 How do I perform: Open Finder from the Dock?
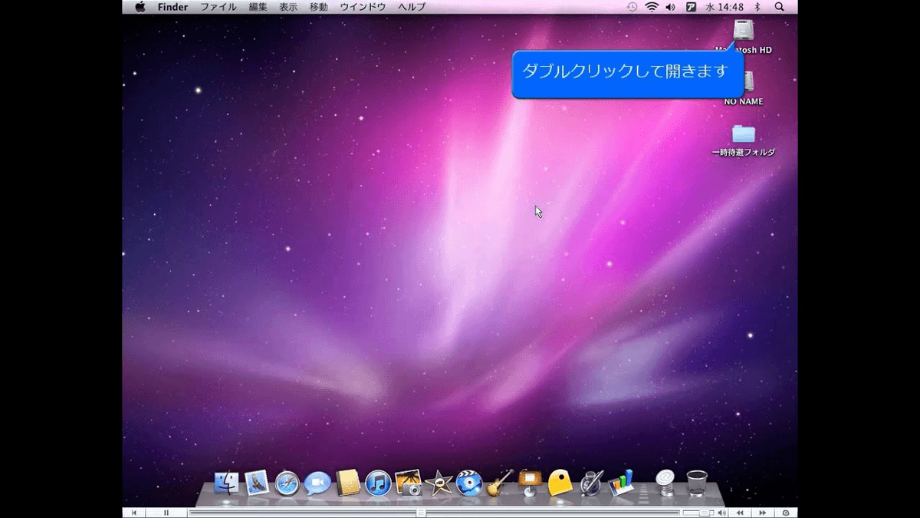pos(226,483)
